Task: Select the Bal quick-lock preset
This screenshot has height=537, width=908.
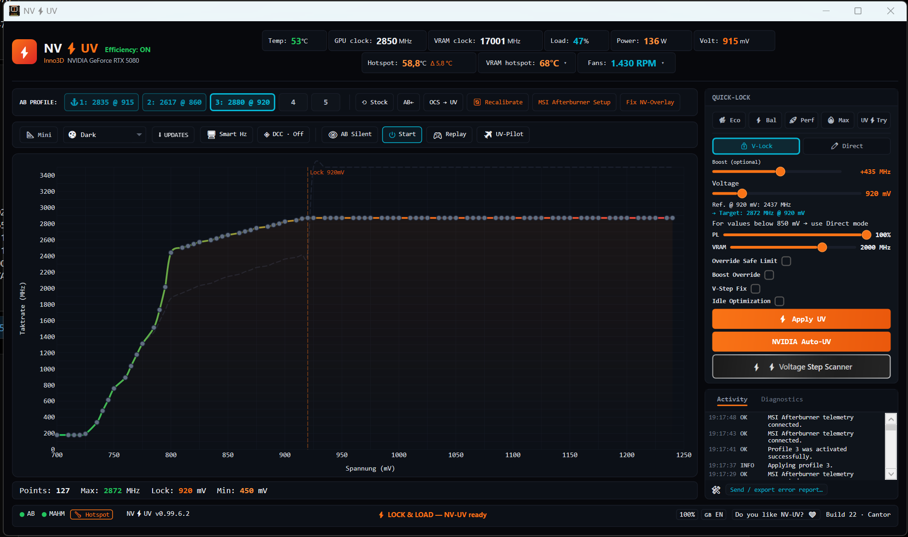Action: pos(766,120)
